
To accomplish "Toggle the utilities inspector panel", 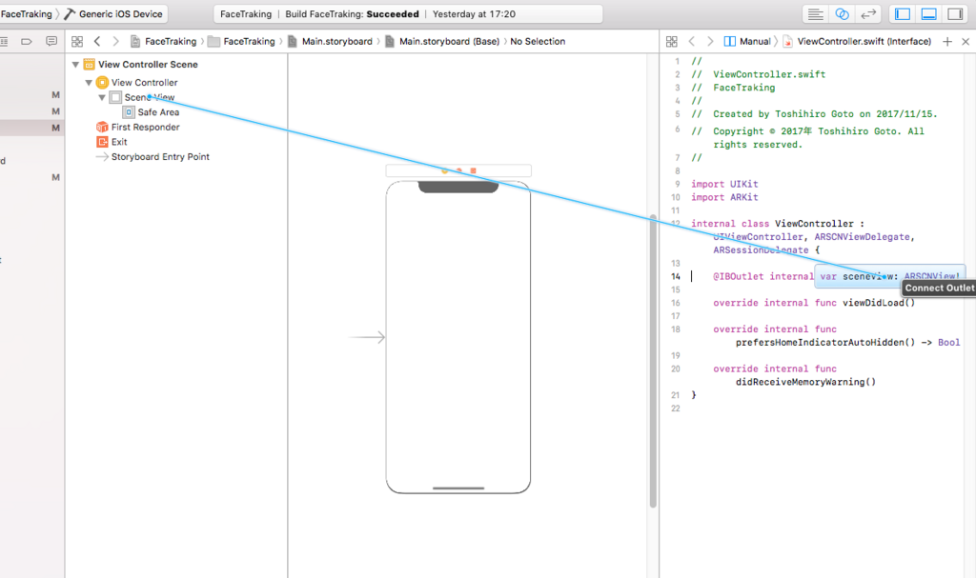I will click(955, 13).
